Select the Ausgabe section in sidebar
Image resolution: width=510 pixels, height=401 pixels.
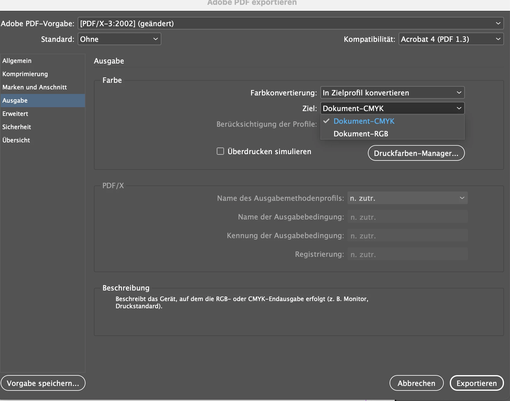pos(42,100)
